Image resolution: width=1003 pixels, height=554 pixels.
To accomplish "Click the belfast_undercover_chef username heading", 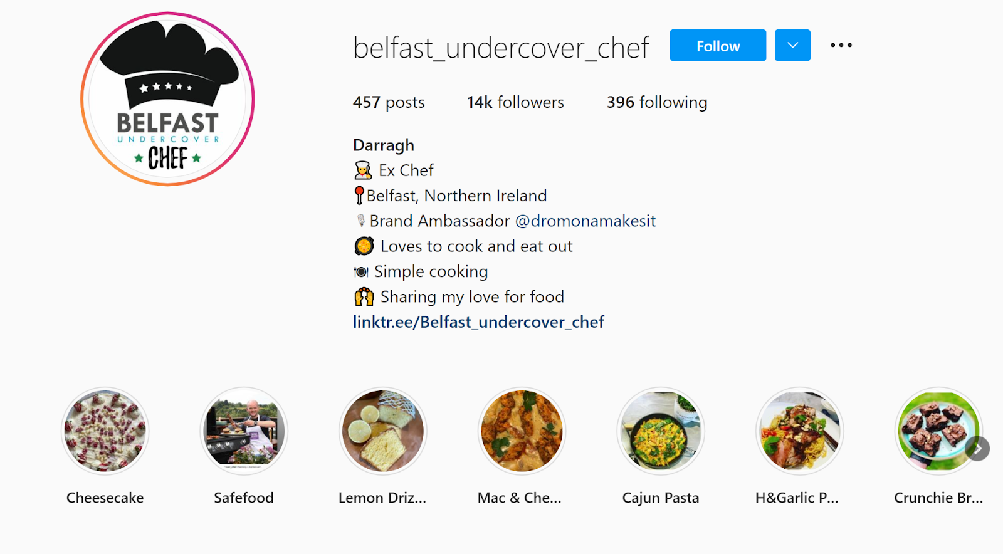I will [x=501, y=48].
